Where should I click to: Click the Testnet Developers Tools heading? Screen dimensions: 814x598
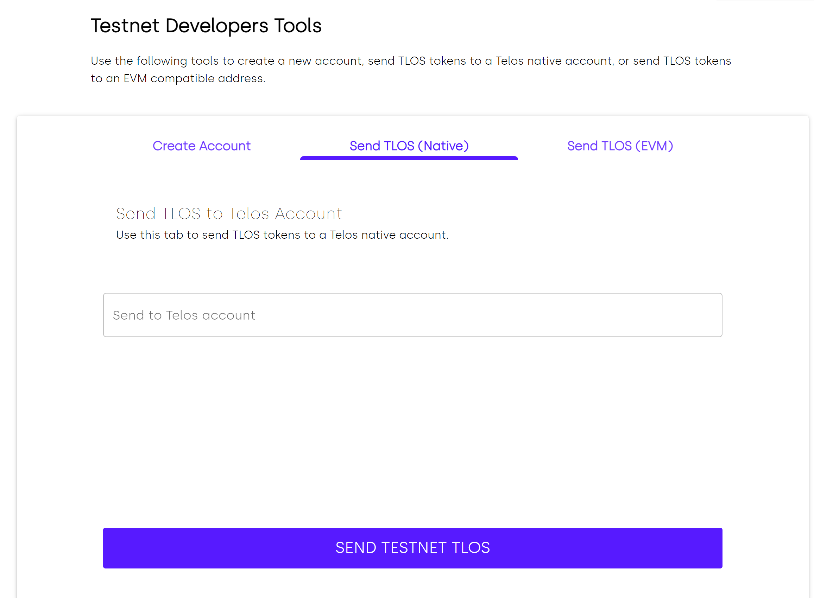click(x=206, y=26)
